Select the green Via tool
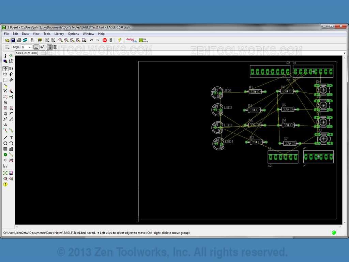349x262 pixels. click(5, 155)
